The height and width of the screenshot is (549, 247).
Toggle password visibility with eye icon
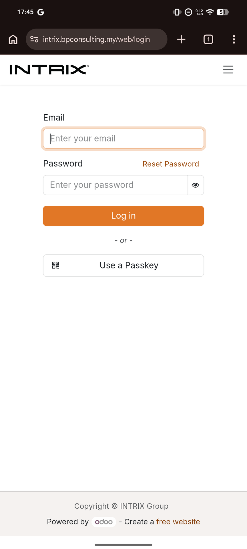coord(196,185)
